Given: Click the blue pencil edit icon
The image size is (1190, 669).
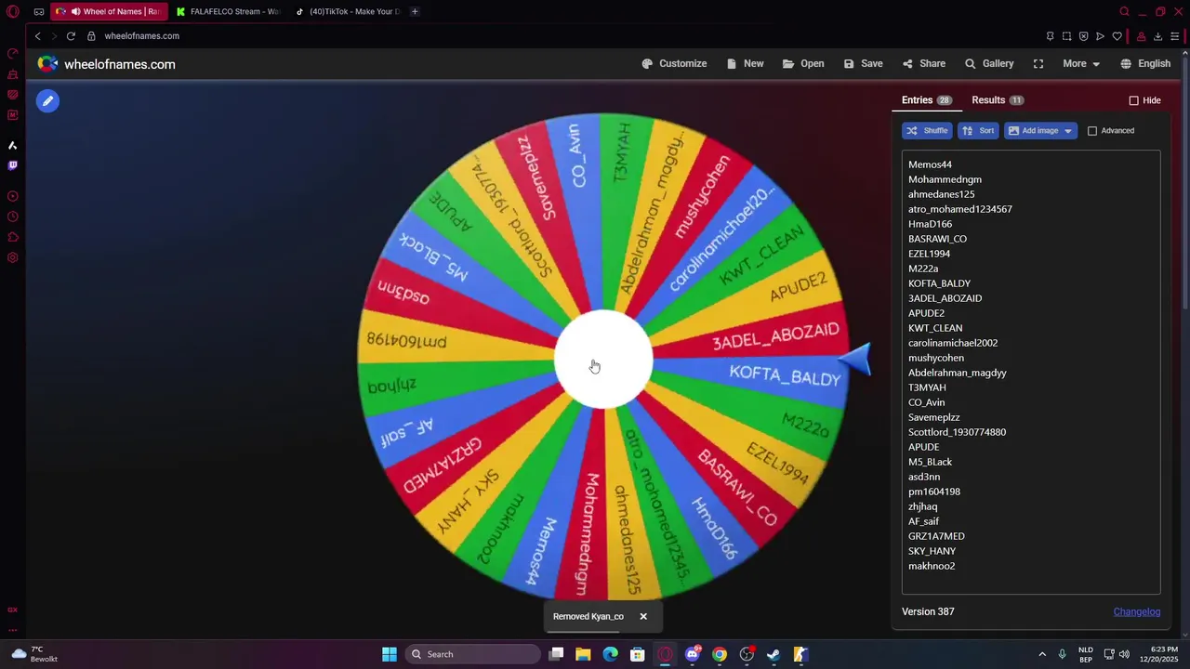Looking at the screenshot, I should (x=48, y=100).
